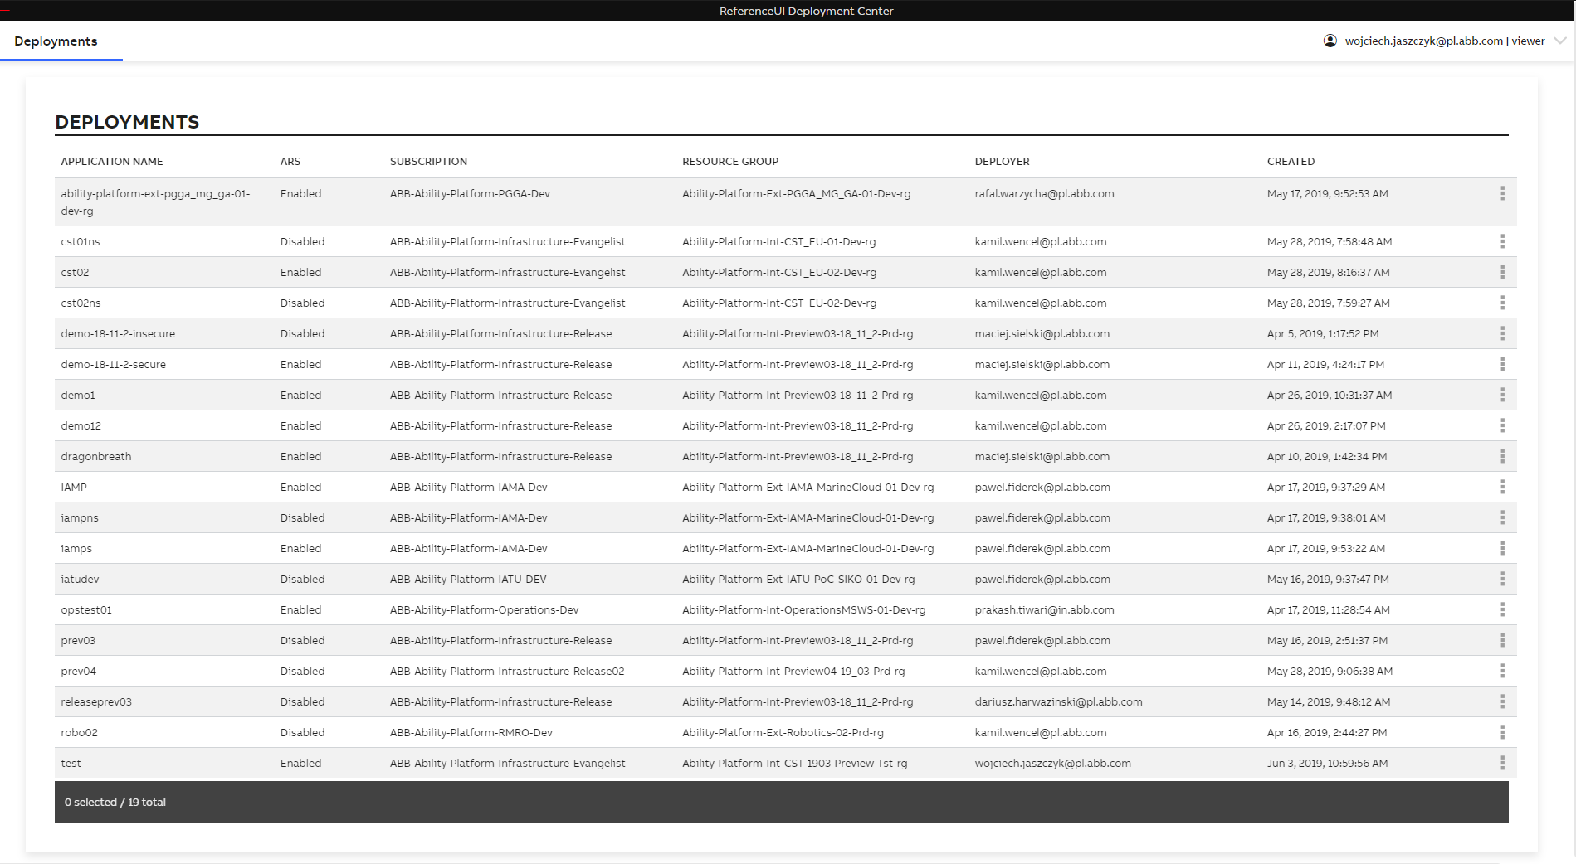1576x864 pixels.
Task: Click the iatudev application name cell
Action: (80, 579)
